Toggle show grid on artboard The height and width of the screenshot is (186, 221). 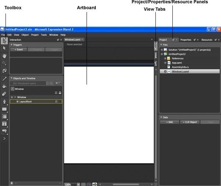[84, 184]
